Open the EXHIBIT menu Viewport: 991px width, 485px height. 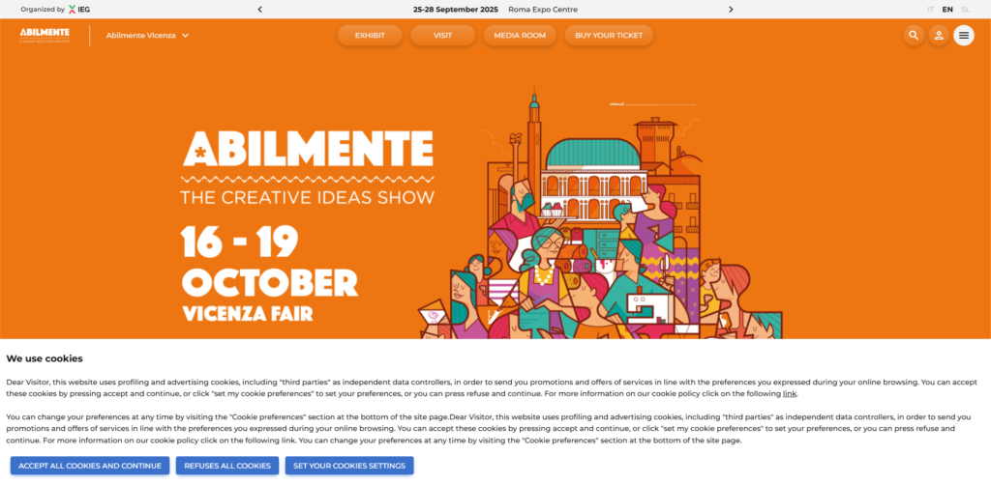[x=370, y=36]
